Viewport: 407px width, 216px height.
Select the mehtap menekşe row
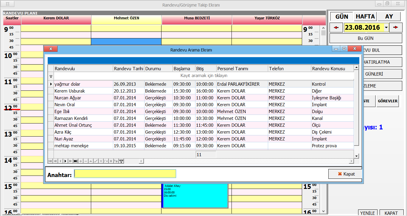pyautogui.click(x=201, y=146)
